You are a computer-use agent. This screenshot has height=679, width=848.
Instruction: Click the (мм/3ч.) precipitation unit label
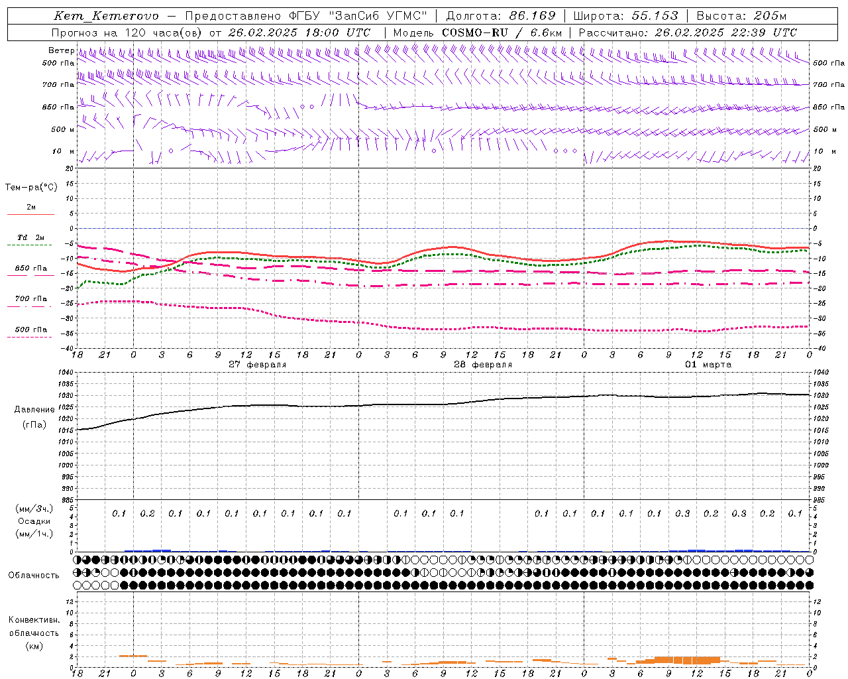click(x=34, y=509)
